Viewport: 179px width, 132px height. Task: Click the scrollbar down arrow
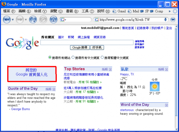point(176,129)
